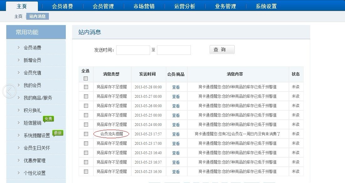The width and height of the screenshot is (345, 183).
Task: Click the 查询 search button
Action: click(x=222, y=50)
